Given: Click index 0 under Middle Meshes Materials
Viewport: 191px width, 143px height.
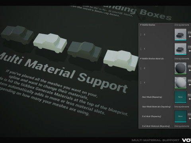Looking at the screenshot, I should [144, 68].
